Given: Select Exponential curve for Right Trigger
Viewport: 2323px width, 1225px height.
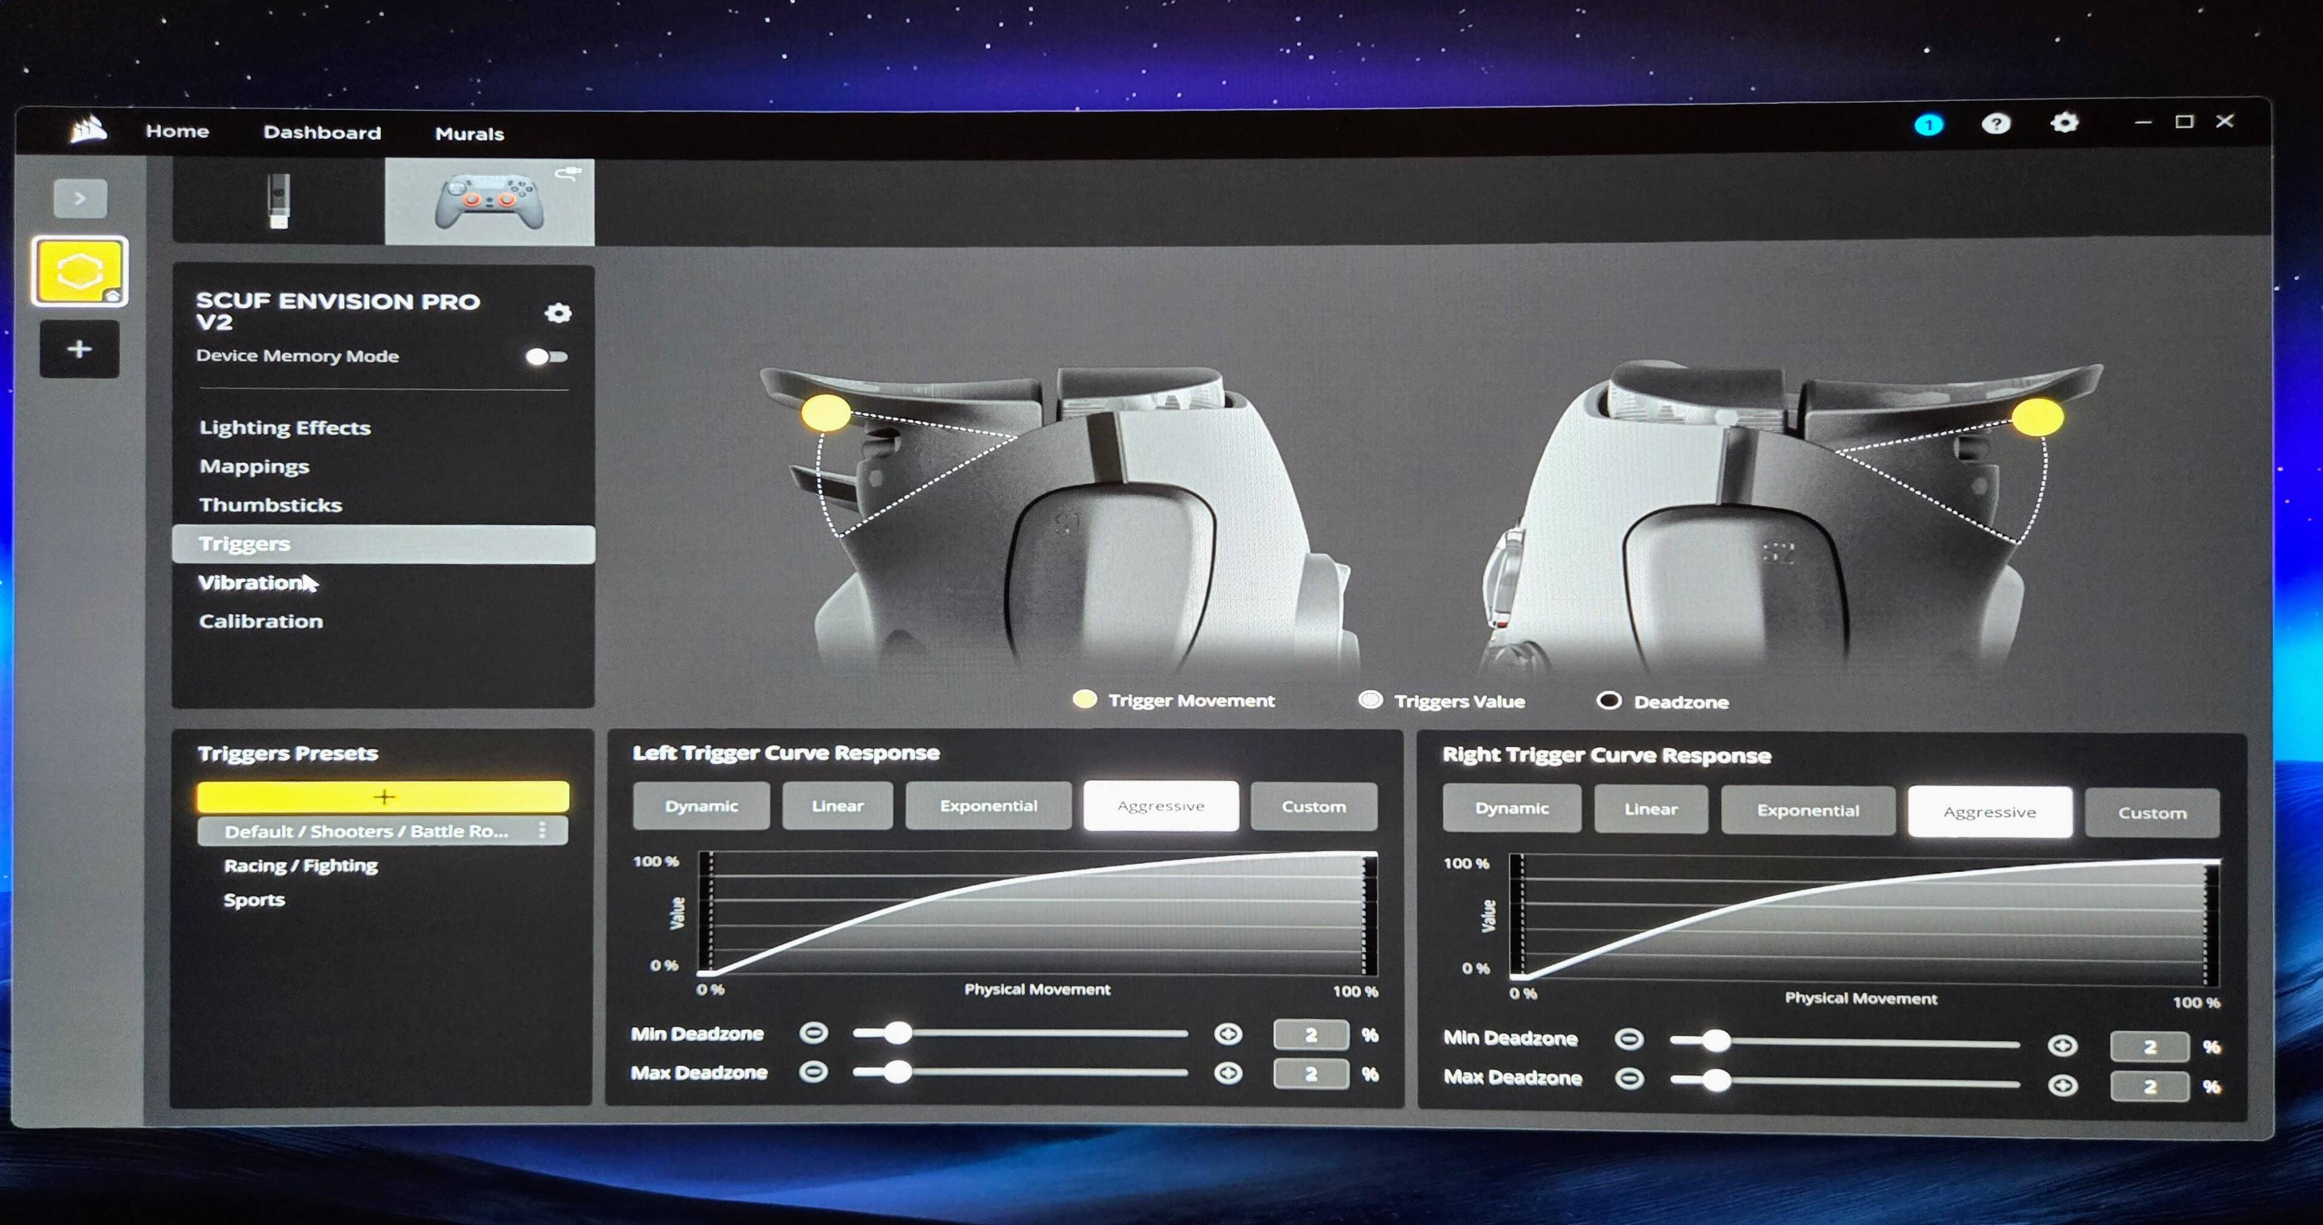Looking at the screenshot, I should pos(1807,810).
